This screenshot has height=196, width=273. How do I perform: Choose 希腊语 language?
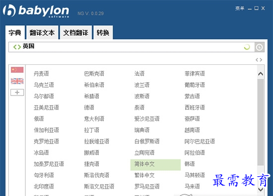coord(92,96)
